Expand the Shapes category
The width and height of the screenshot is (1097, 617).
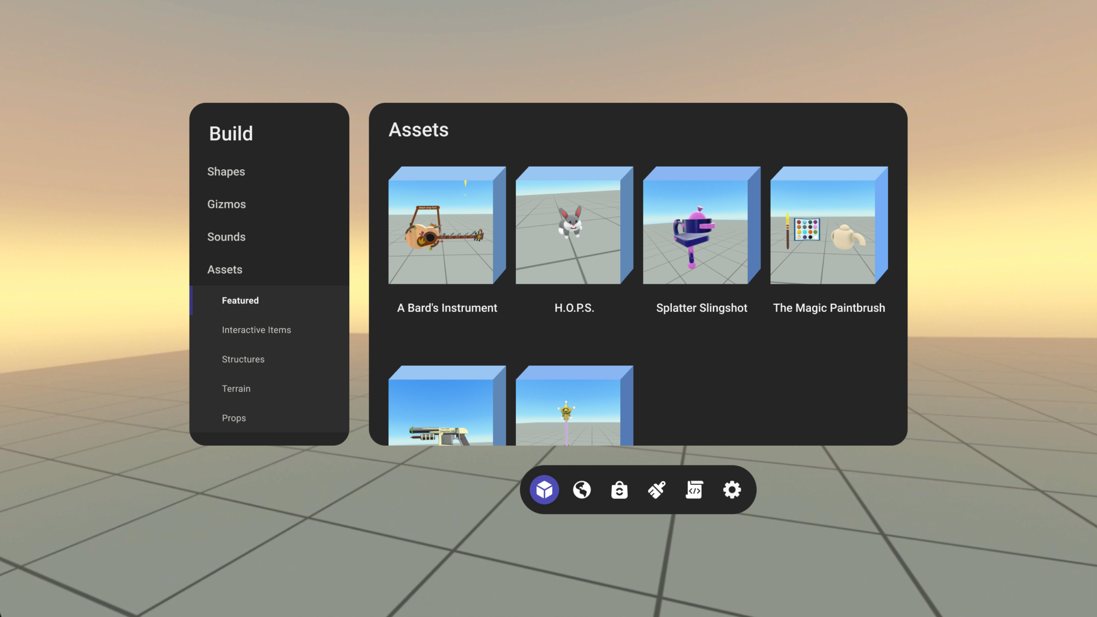click(226, 171)
